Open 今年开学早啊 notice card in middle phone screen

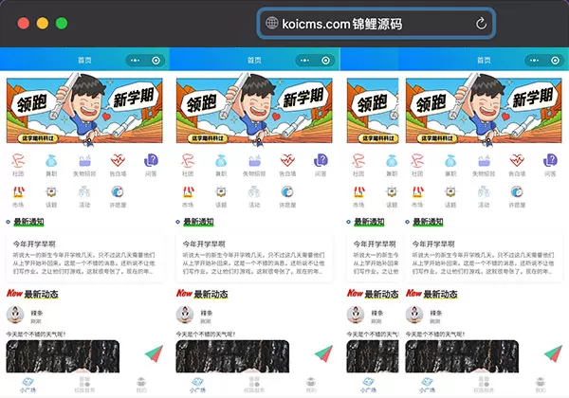pyautogui.click(x=254, y=258)
